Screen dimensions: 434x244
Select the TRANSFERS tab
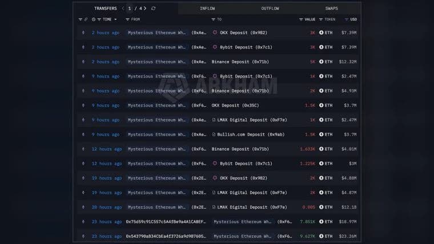pyautogui.click(x=106, y=9)
